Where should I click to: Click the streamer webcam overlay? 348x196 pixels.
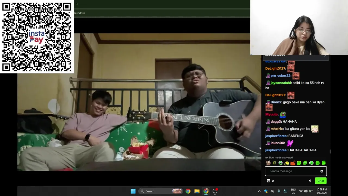[299, 27]
